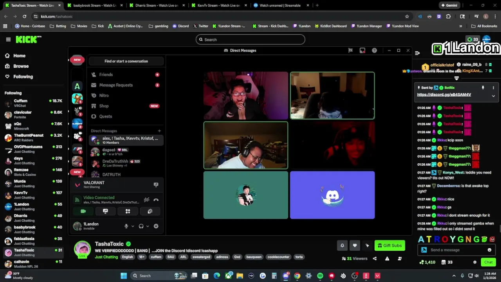Open Chrome extensions puzzle icon
This screenshot has height=282, width=501.
coord(449,16)
